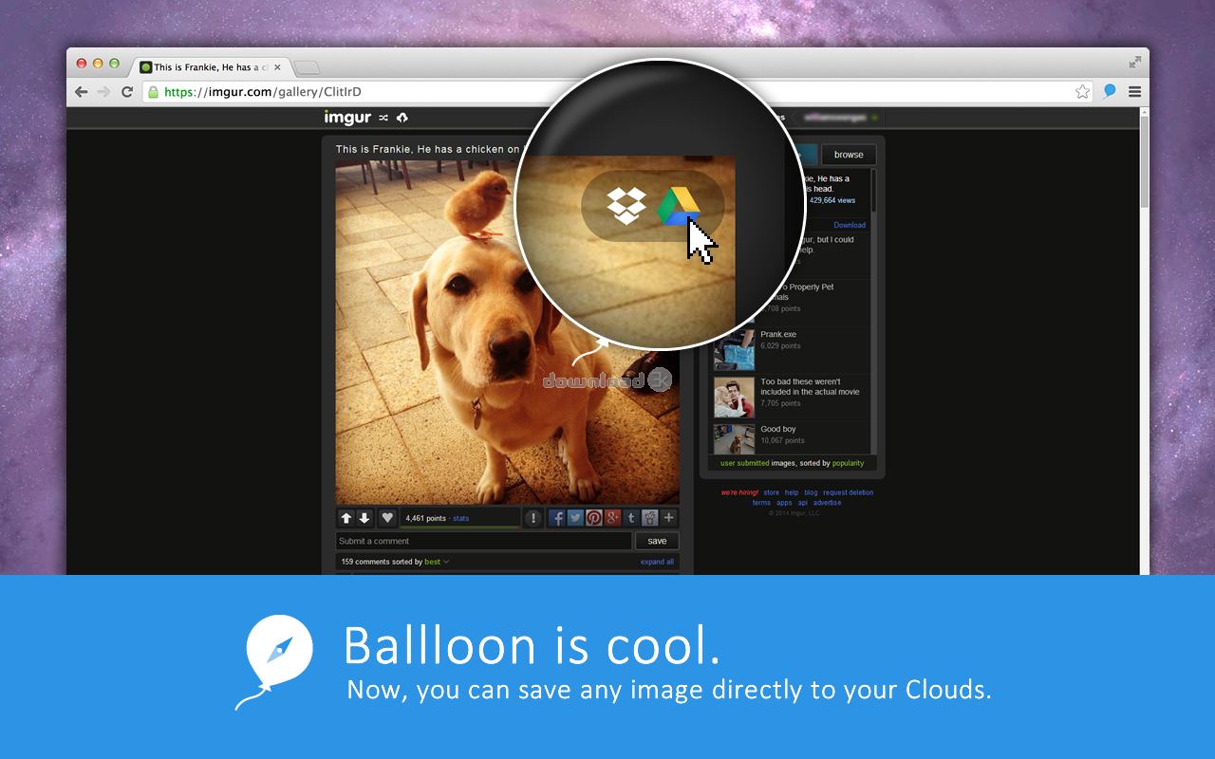Share the post on Twitter
Viewport: 1215px width, 759px height.
pyautogui.click(x=575, y=518)
